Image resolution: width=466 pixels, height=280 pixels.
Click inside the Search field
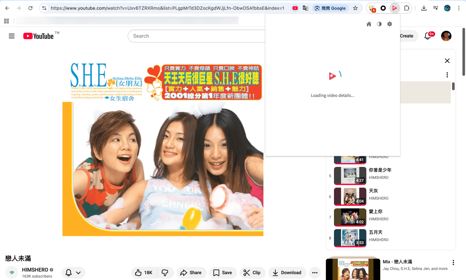[194, 36]
